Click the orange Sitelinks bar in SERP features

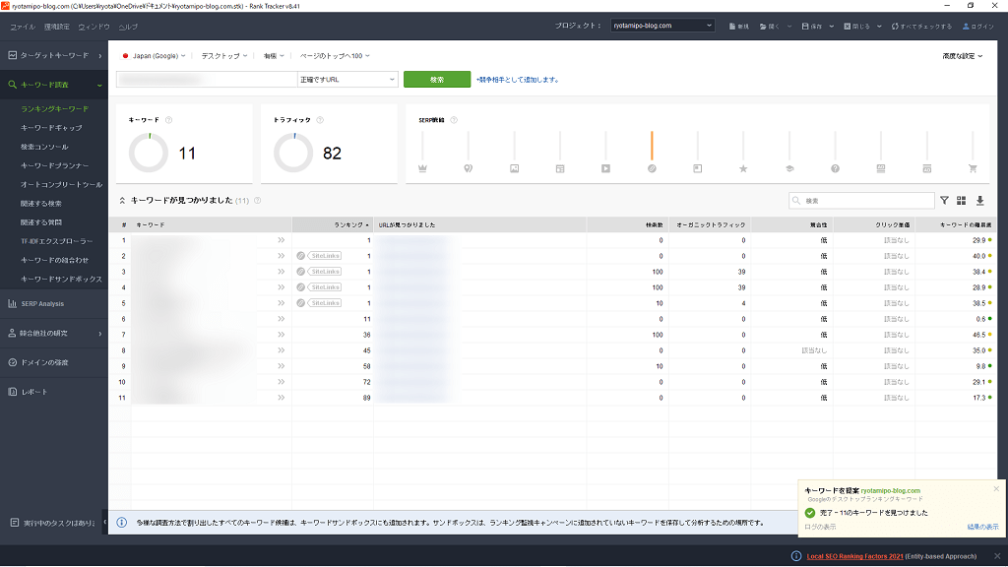coord(652,146)
